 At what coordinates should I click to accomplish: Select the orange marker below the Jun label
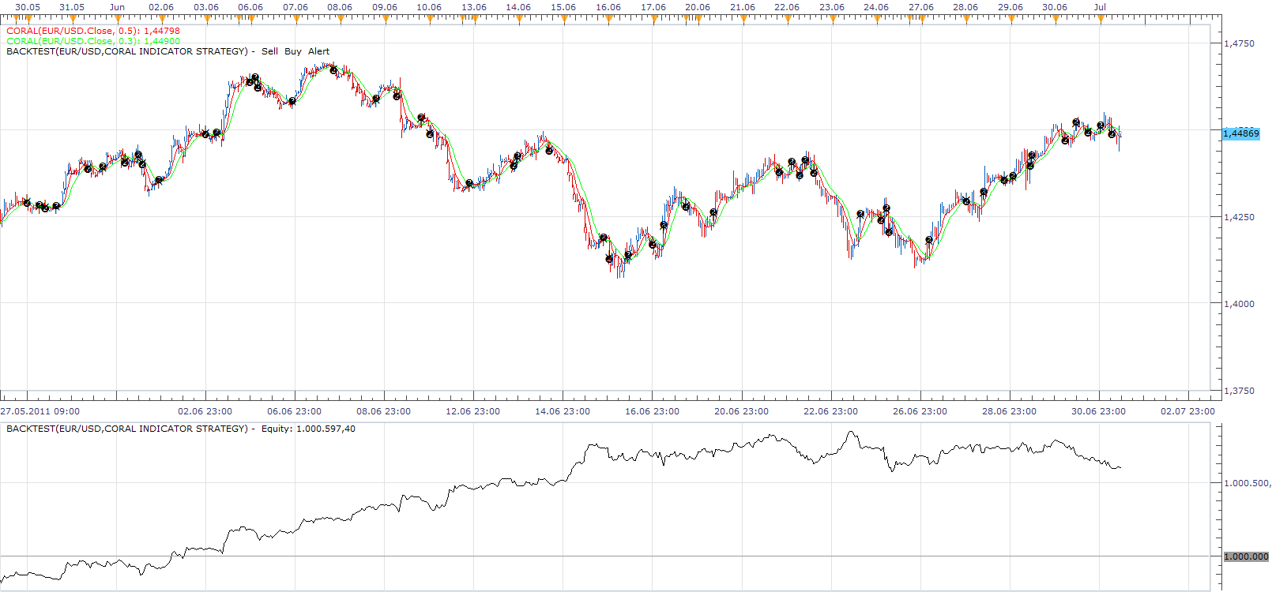point(117,18)
